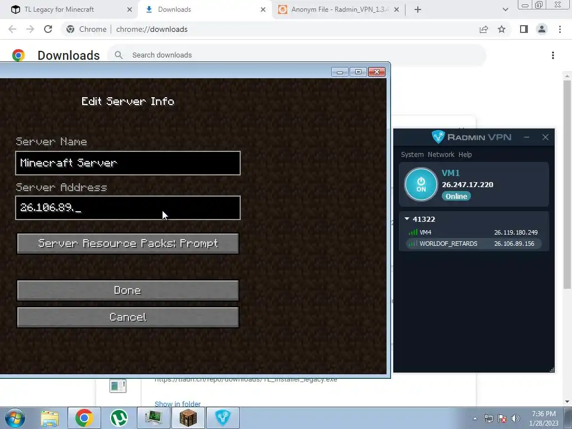The image size is (572, 429).
Task: Click the downloaded file thumbnail icon
Action: (x=118, y=385)
